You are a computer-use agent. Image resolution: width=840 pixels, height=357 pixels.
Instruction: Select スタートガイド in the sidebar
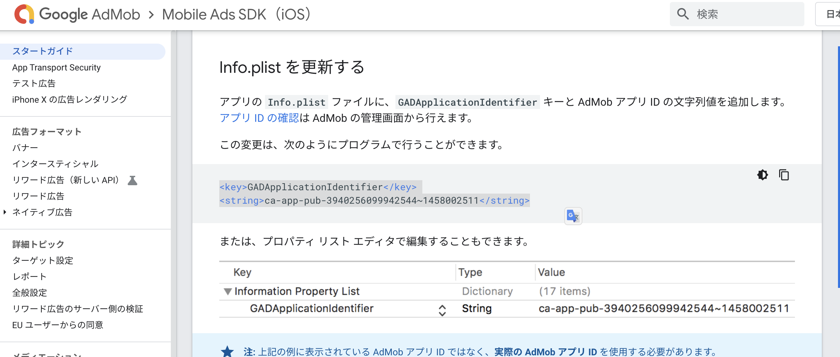(82, 51)
